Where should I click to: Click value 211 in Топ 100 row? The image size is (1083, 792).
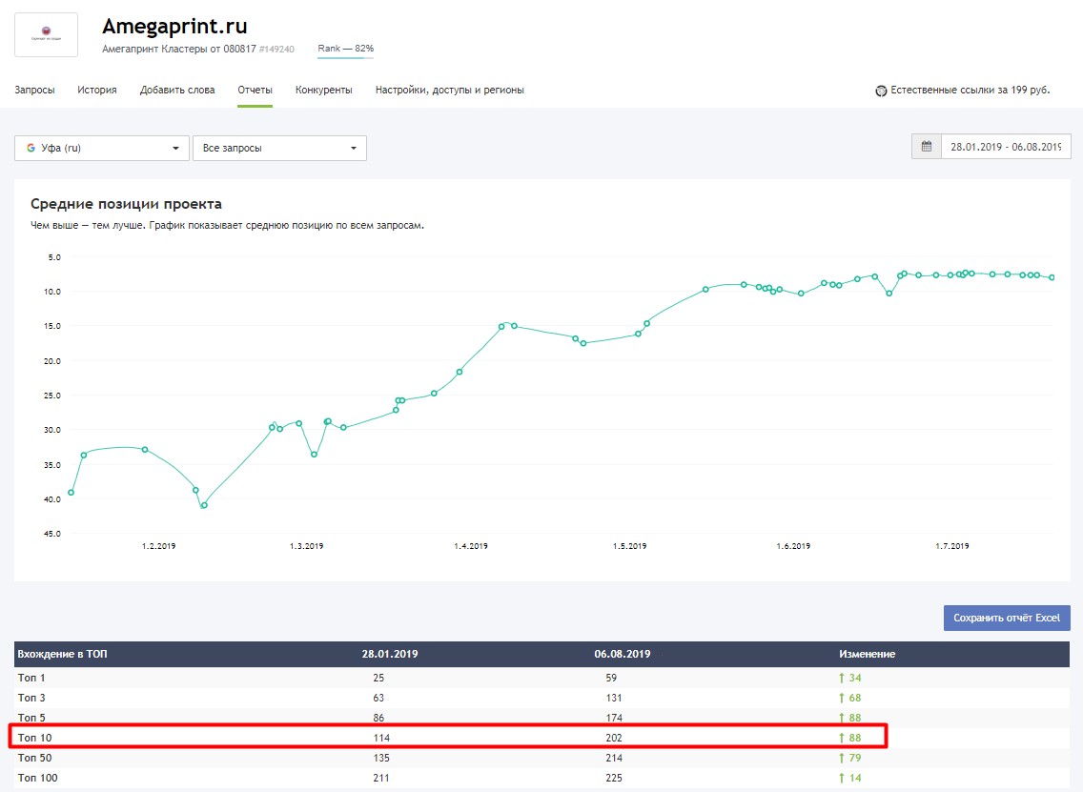click(381, 779)
